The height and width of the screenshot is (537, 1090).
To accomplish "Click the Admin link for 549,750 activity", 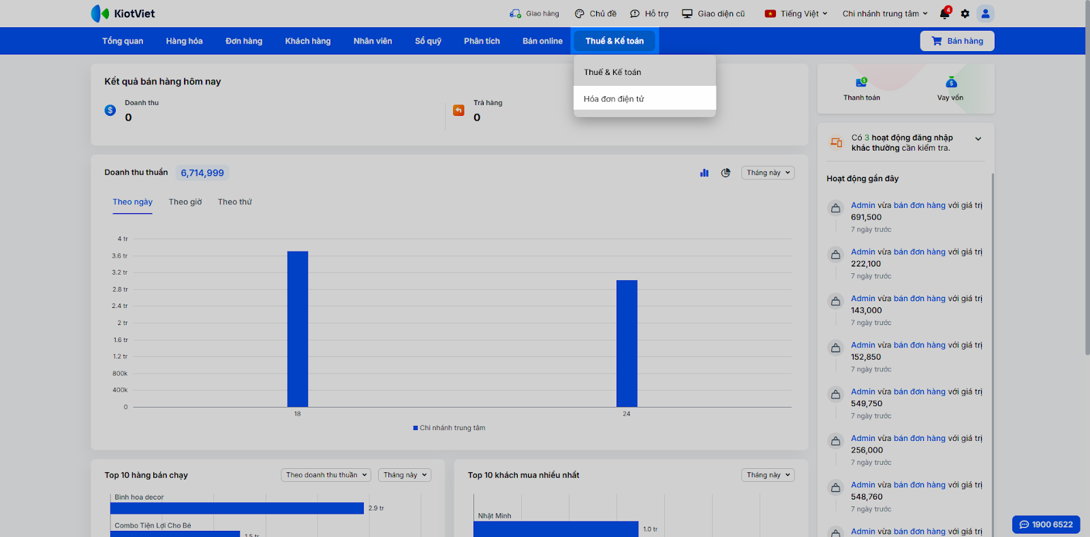I will 863,392.
